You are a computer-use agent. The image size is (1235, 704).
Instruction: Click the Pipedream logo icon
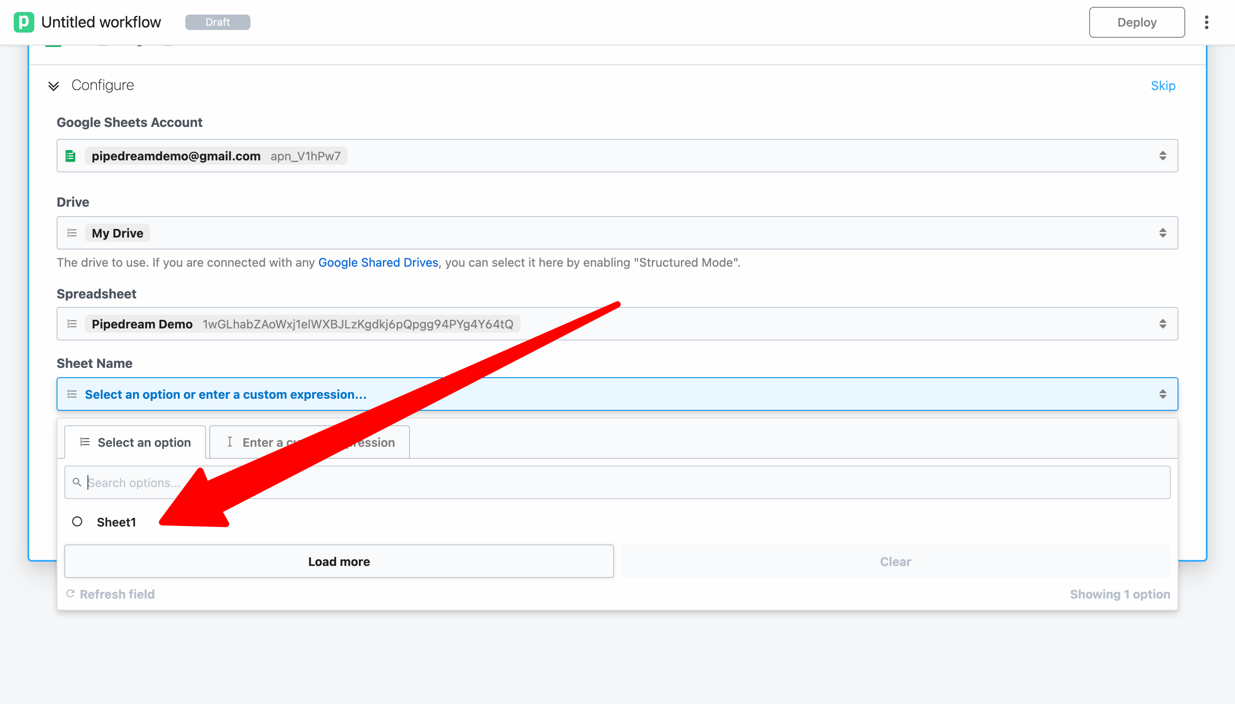point(24,22)
